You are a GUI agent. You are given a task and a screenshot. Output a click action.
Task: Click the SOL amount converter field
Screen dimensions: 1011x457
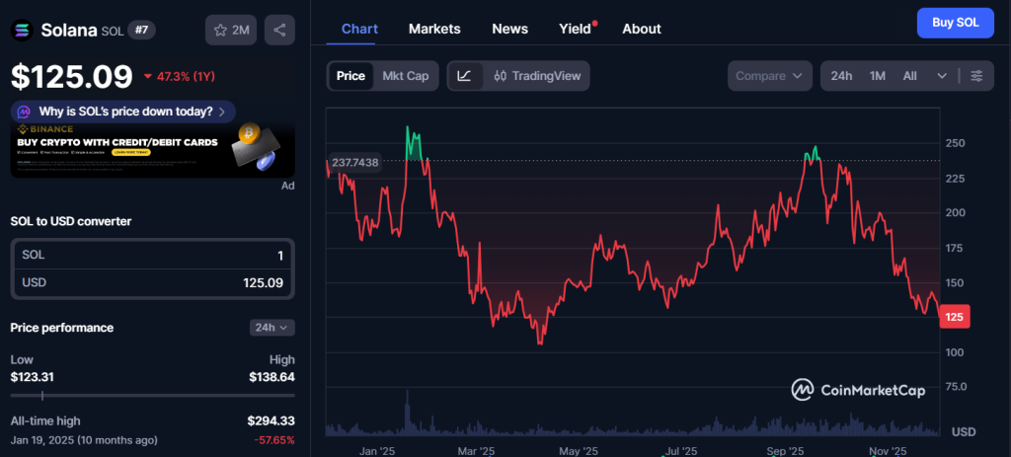152,255
